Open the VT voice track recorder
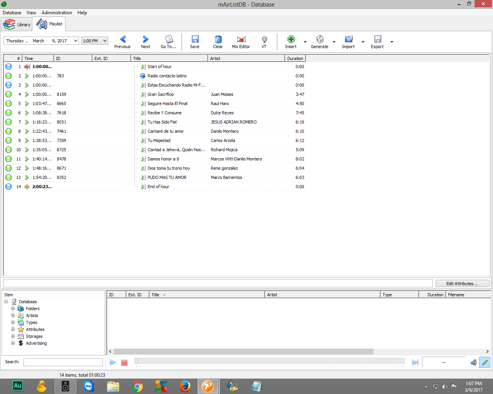493x394 pixels. point(264,42)
